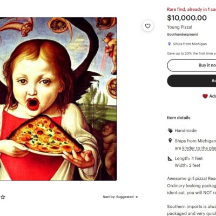Open the pizza painting product image
The width and height of the screenshot is (216, 216).
tap(58, 99)
